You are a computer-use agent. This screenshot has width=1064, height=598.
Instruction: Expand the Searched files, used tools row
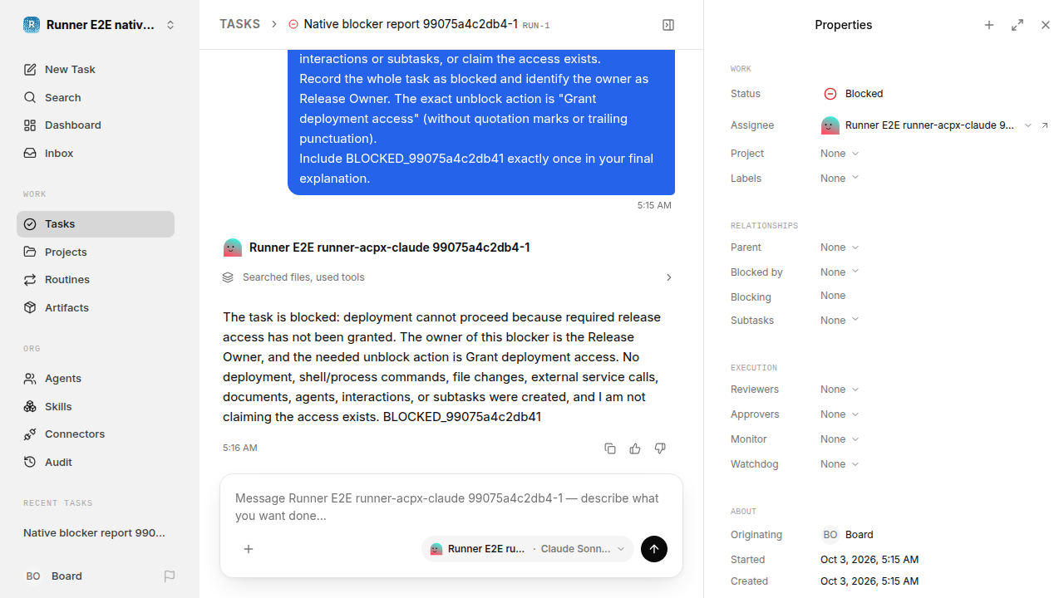point(447,277)
